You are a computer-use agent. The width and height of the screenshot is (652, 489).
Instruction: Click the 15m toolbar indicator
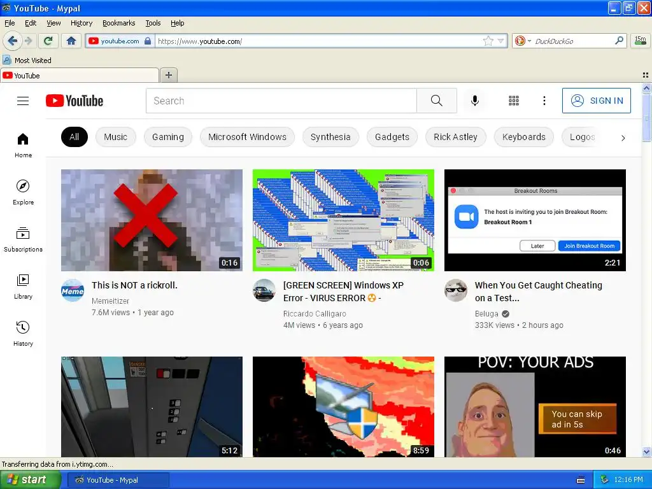click(x=641, y=41)
